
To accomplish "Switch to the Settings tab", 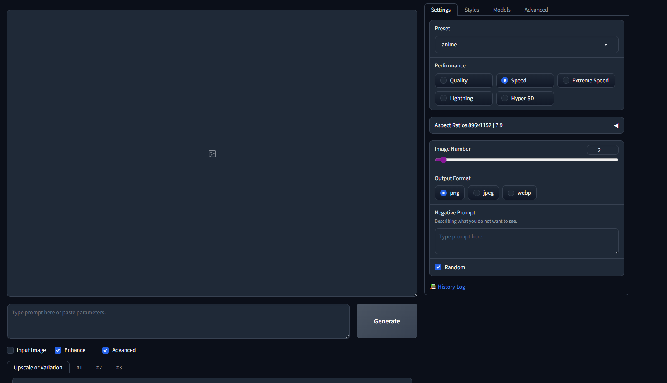I will (x=441, y=10).
